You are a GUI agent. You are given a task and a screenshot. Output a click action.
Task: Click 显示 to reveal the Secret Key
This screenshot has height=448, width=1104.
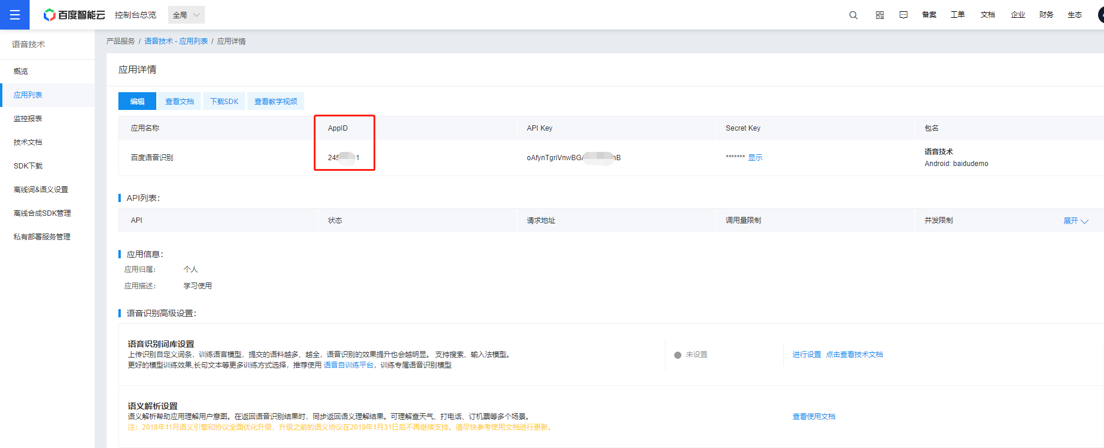pos(755,157)
